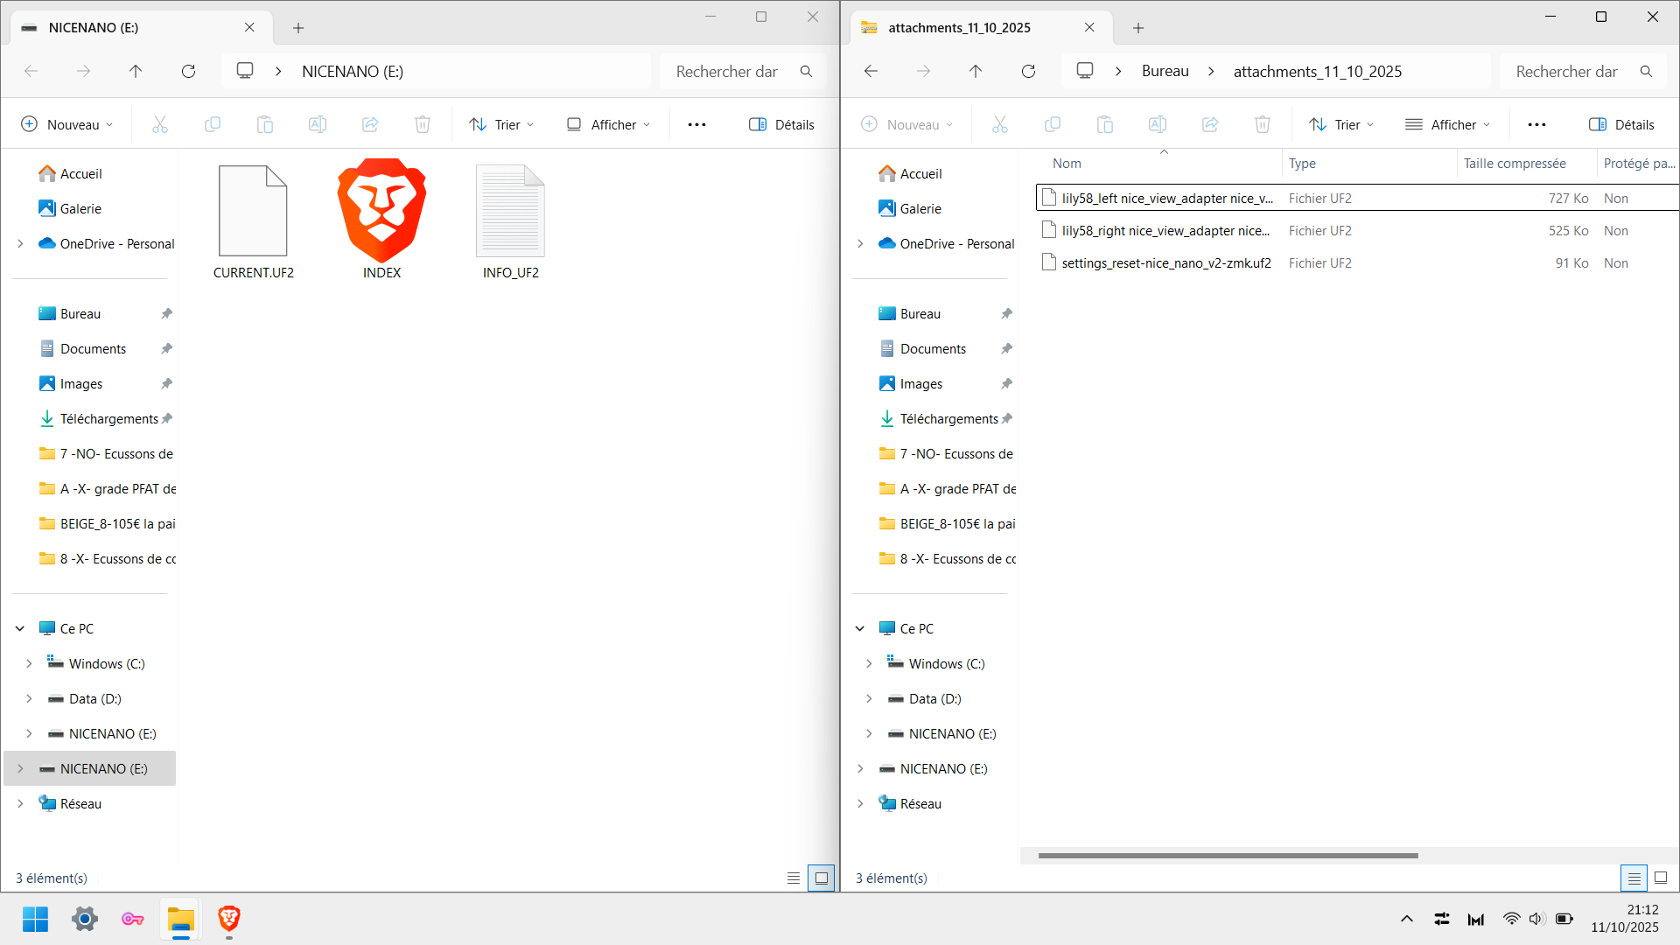Click the Delete trash icon in the left toolbar
Viewport: 1680px width, 945px height.
point(423,124)
